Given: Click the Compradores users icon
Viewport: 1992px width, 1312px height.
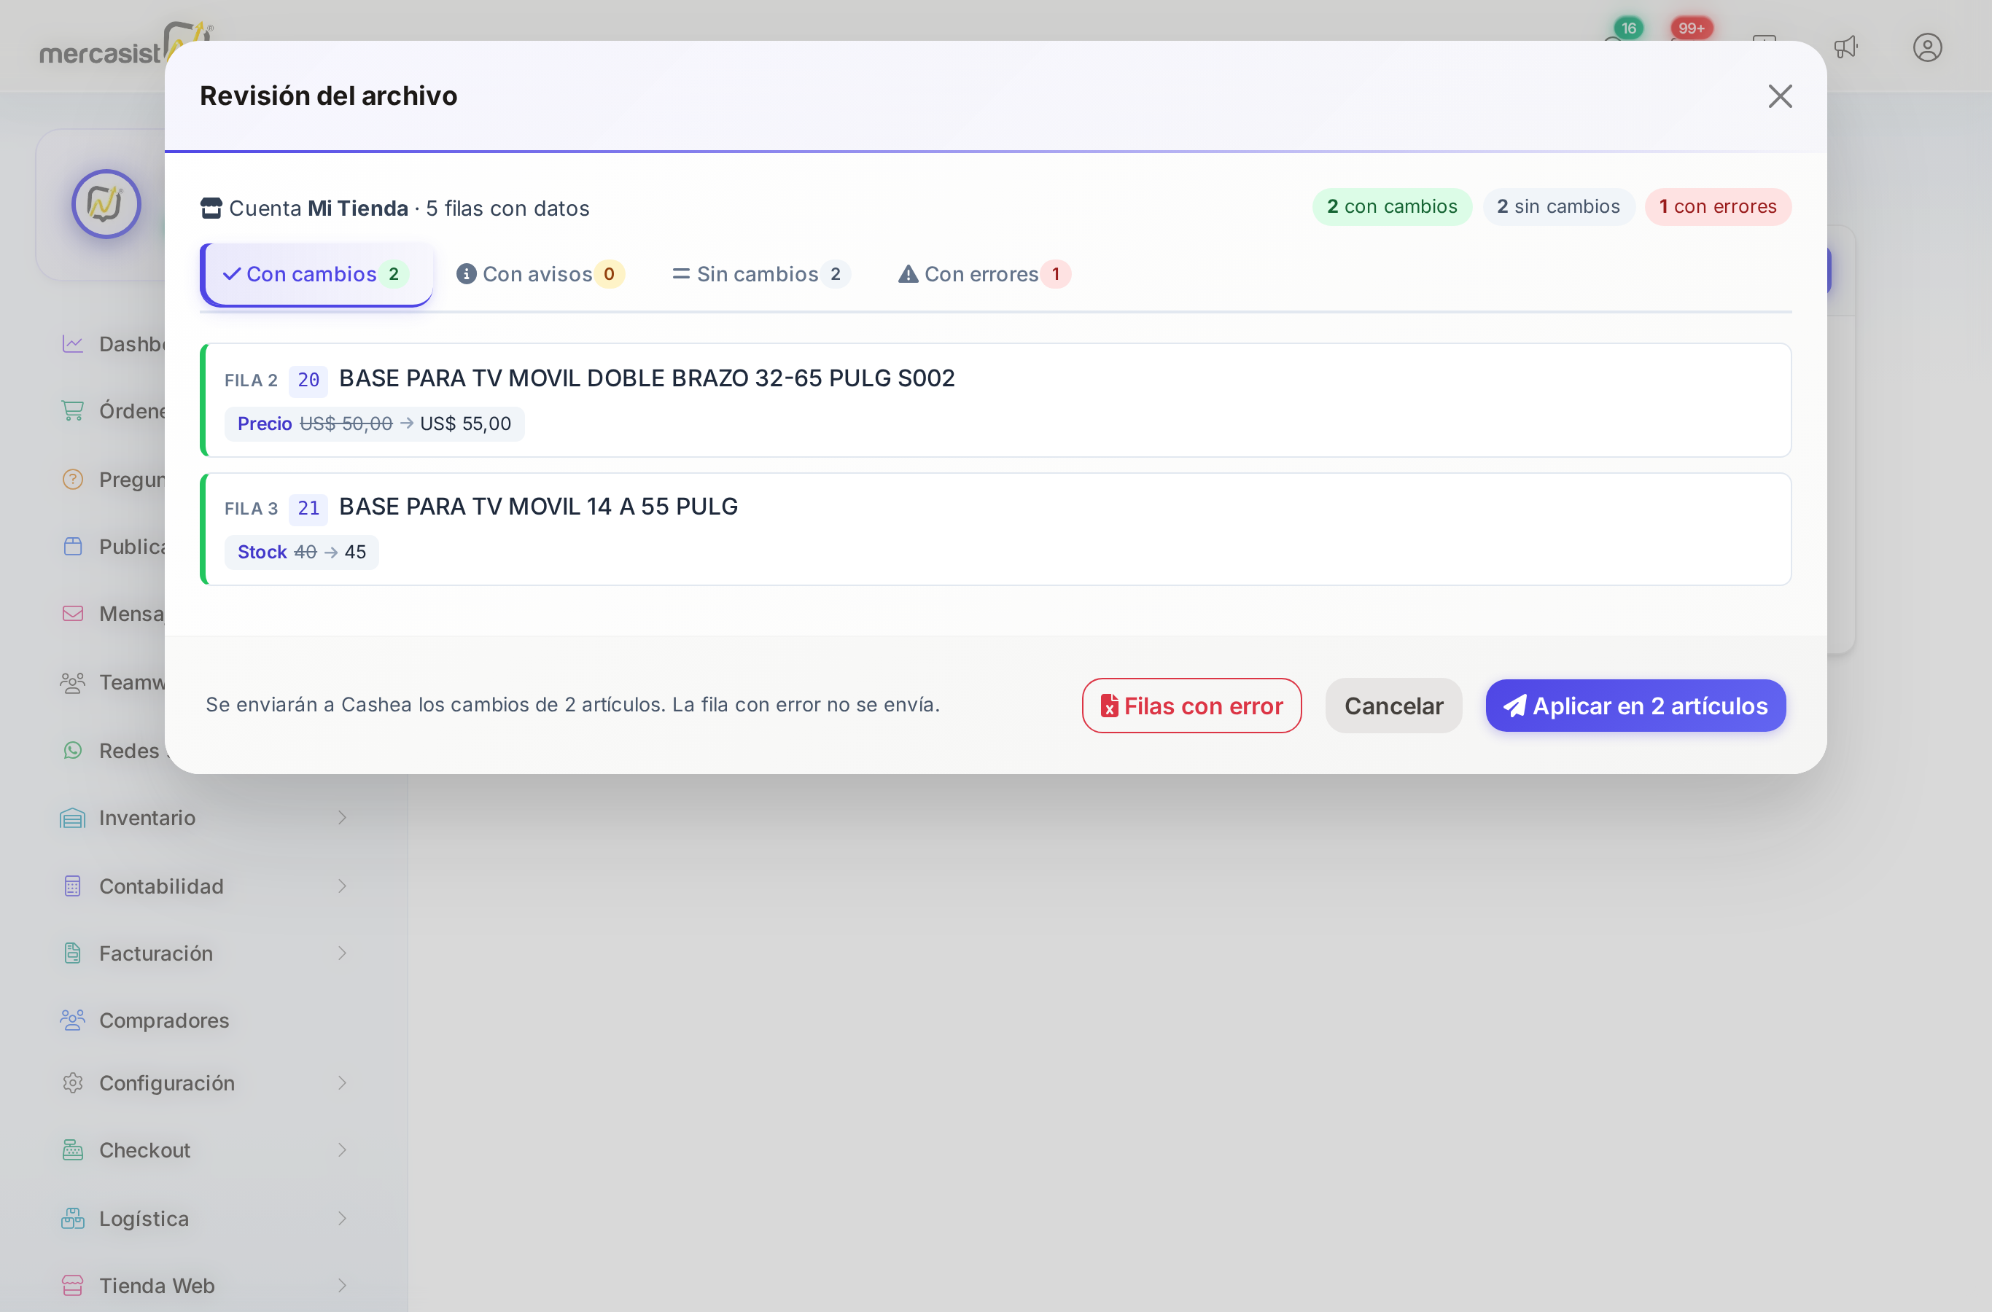Looking at the screenshot, I should [73, 1020].
